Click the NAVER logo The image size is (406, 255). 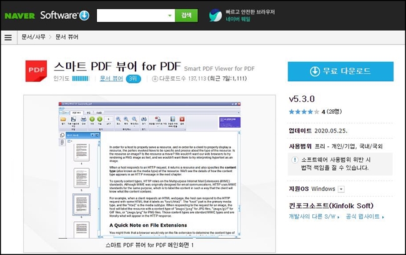20,16
